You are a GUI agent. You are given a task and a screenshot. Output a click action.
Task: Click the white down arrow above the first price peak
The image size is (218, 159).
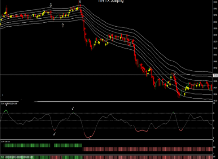51,5
